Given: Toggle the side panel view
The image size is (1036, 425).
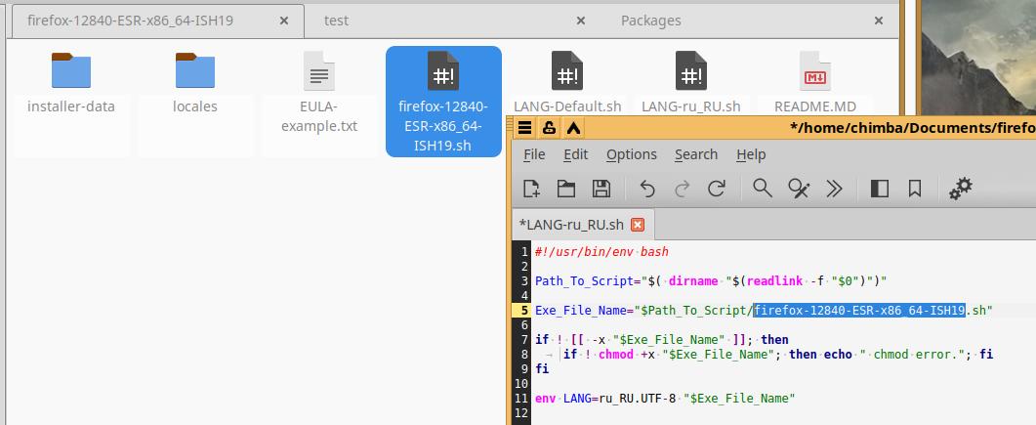Looking at the screenshot, I should [x=879, y=189].
